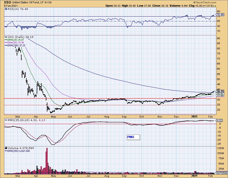
Task: Click the 76.40 RSI value tag on axis
Action: click(x=220, y=14)
